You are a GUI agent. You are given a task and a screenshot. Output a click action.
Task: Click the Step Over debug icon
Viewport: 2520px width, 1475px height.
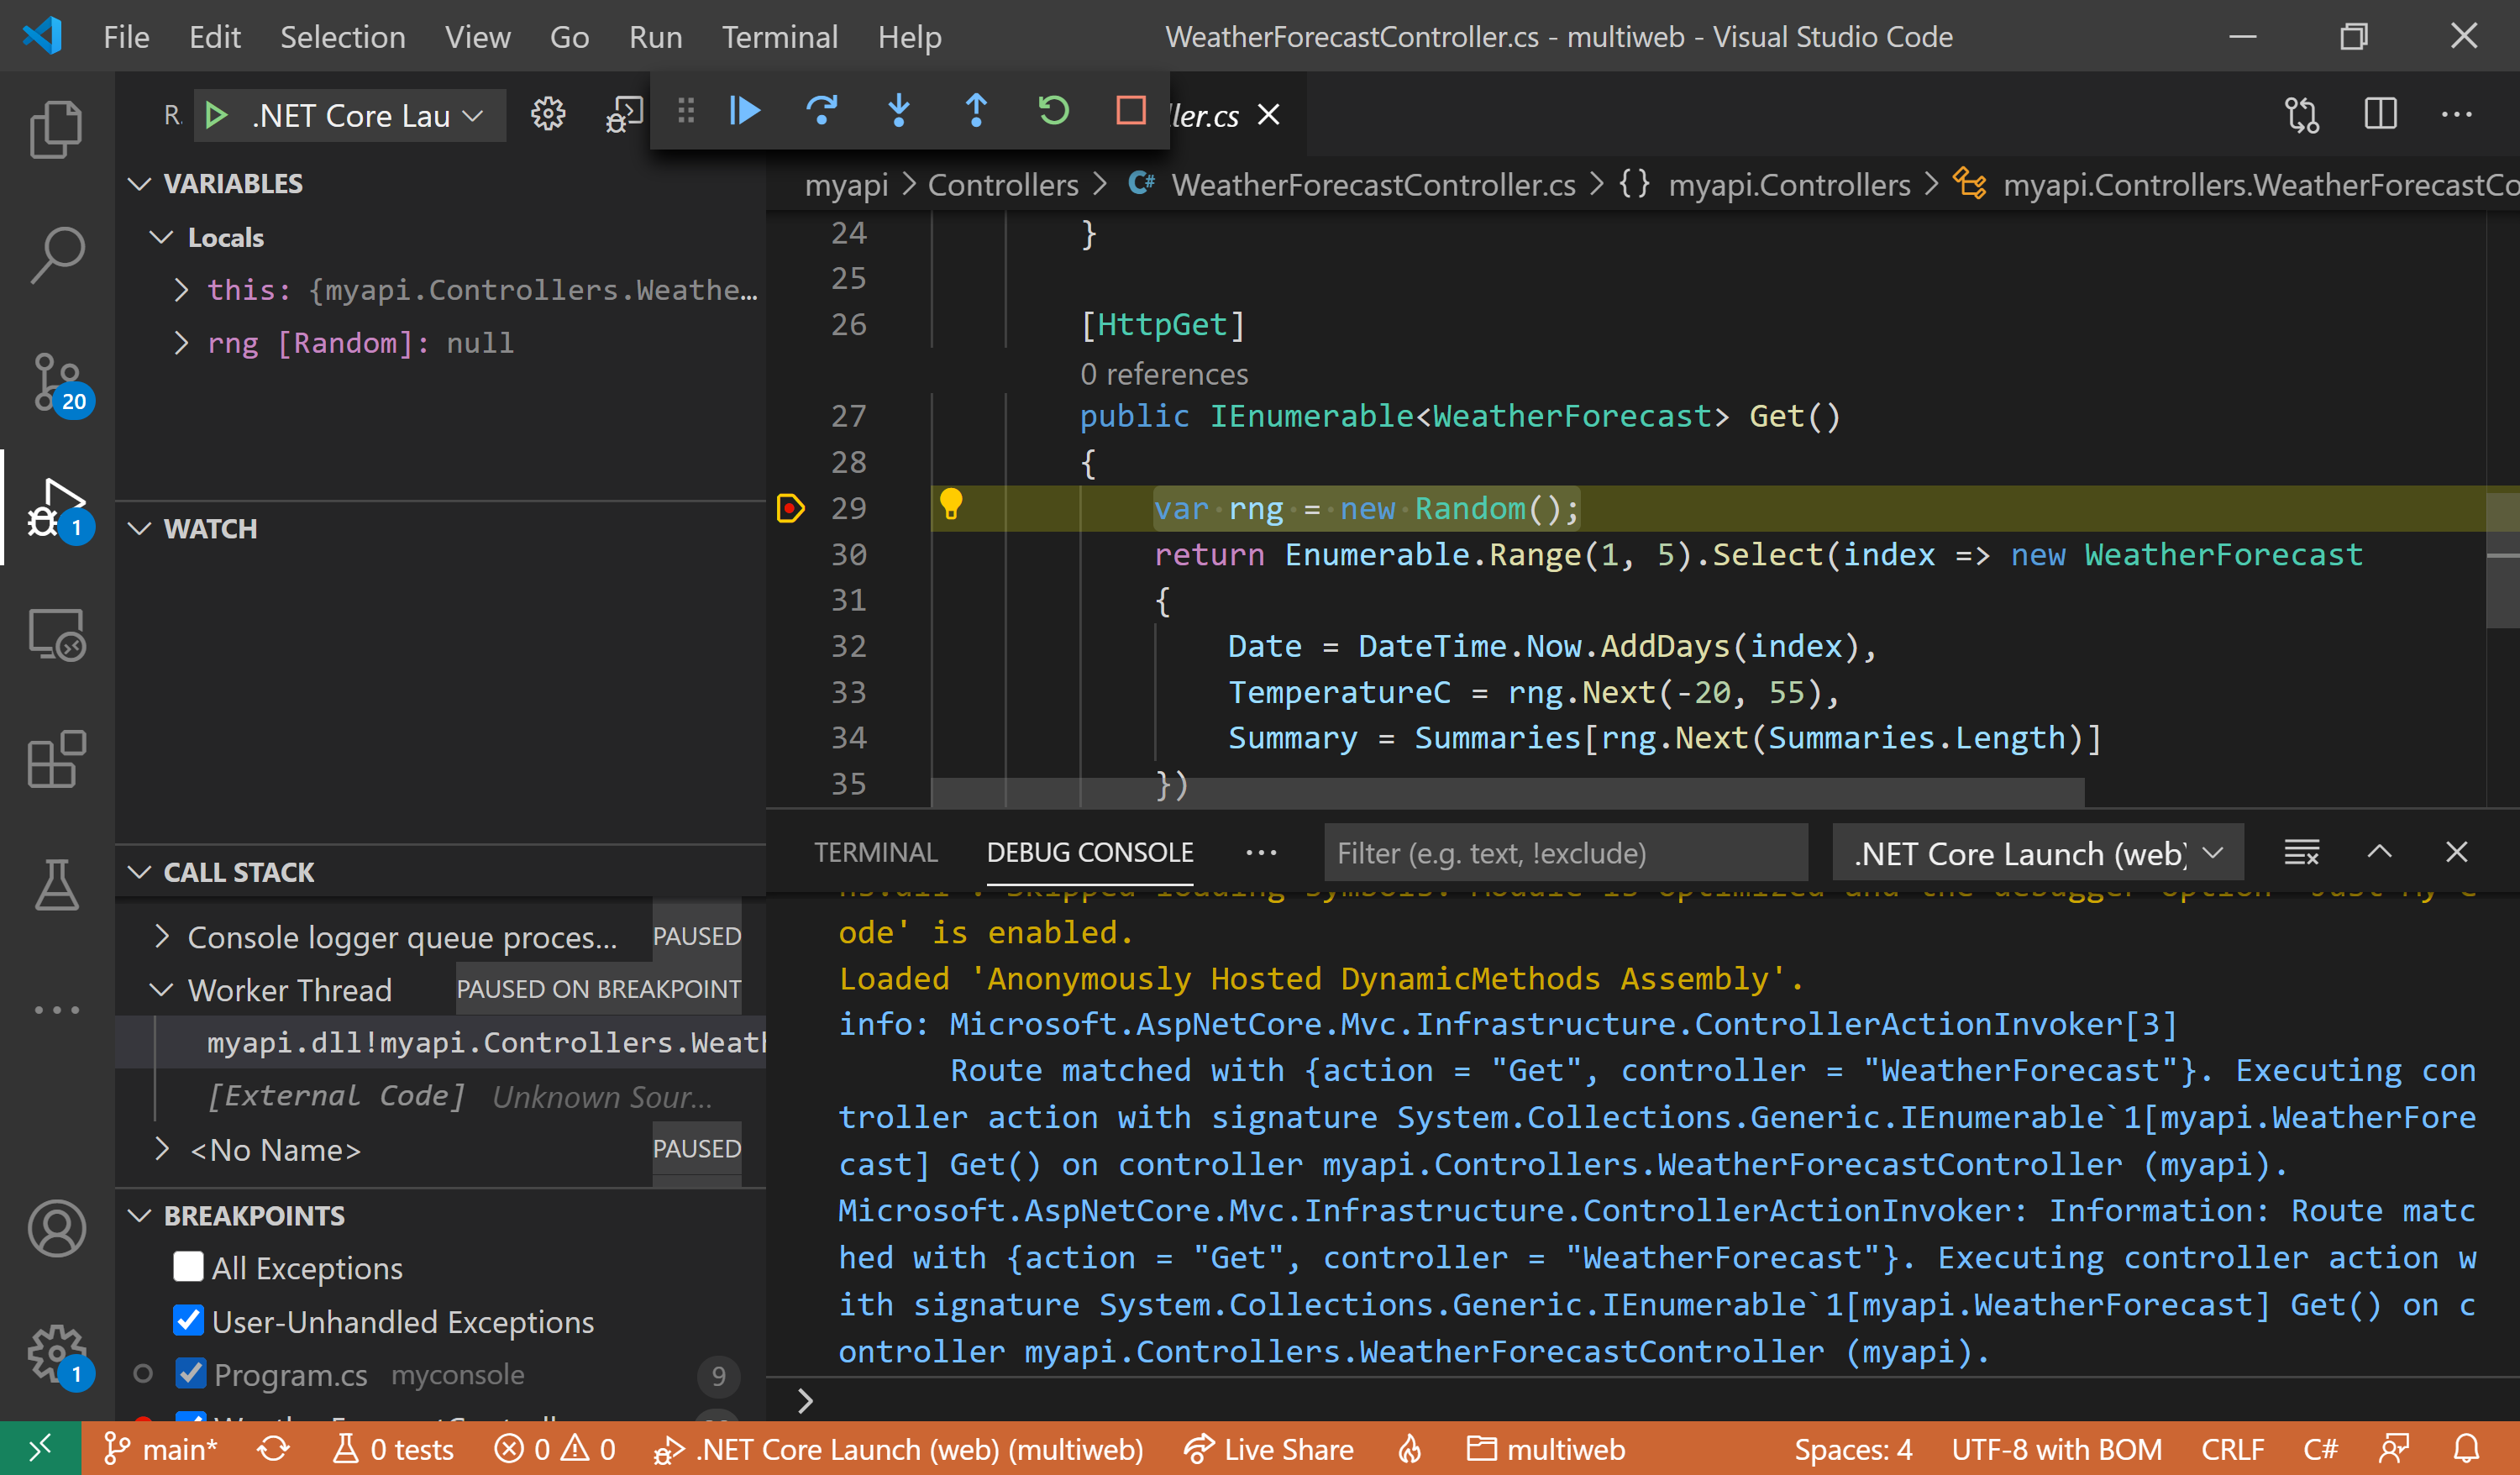(822, 110)
